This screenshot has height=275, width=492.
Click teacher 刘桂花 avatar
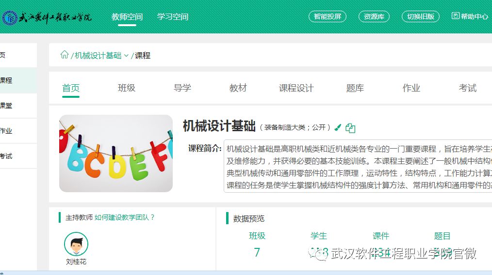(76, 244)
